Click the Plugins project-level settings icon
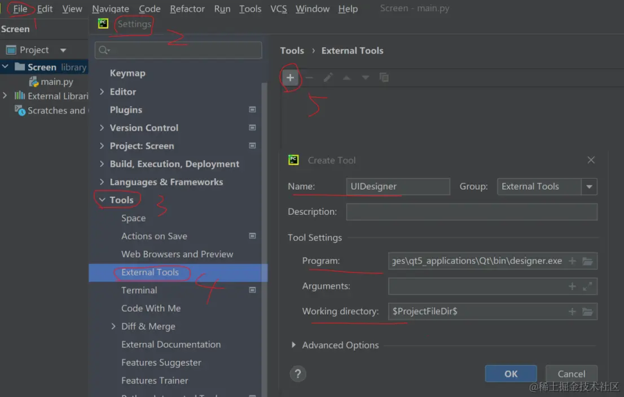This screenshot has width=624, height=397. pos(252,109)
